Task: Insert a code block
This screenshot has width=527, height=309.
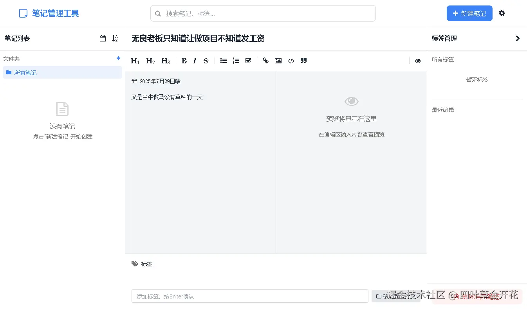Action: [291, 61]
